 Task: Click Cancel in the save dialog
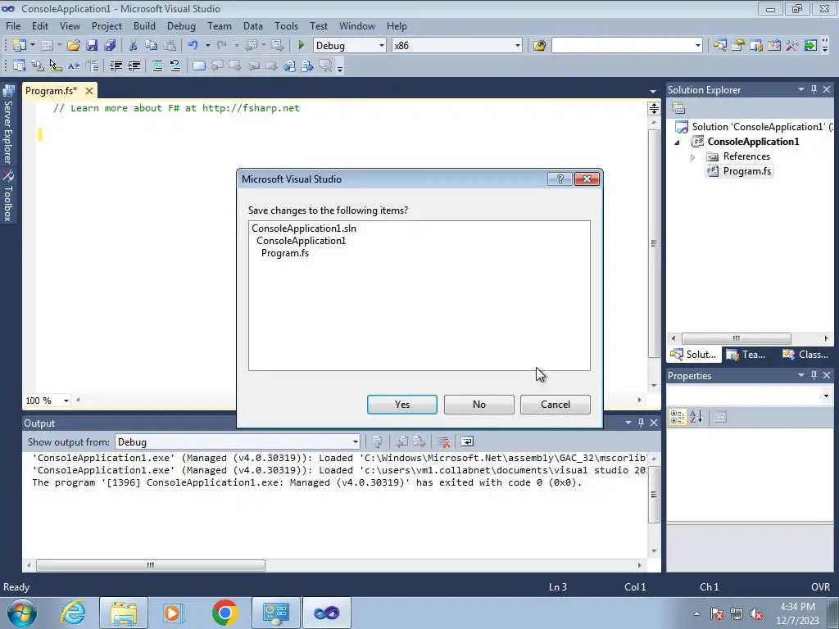point(556,405)
